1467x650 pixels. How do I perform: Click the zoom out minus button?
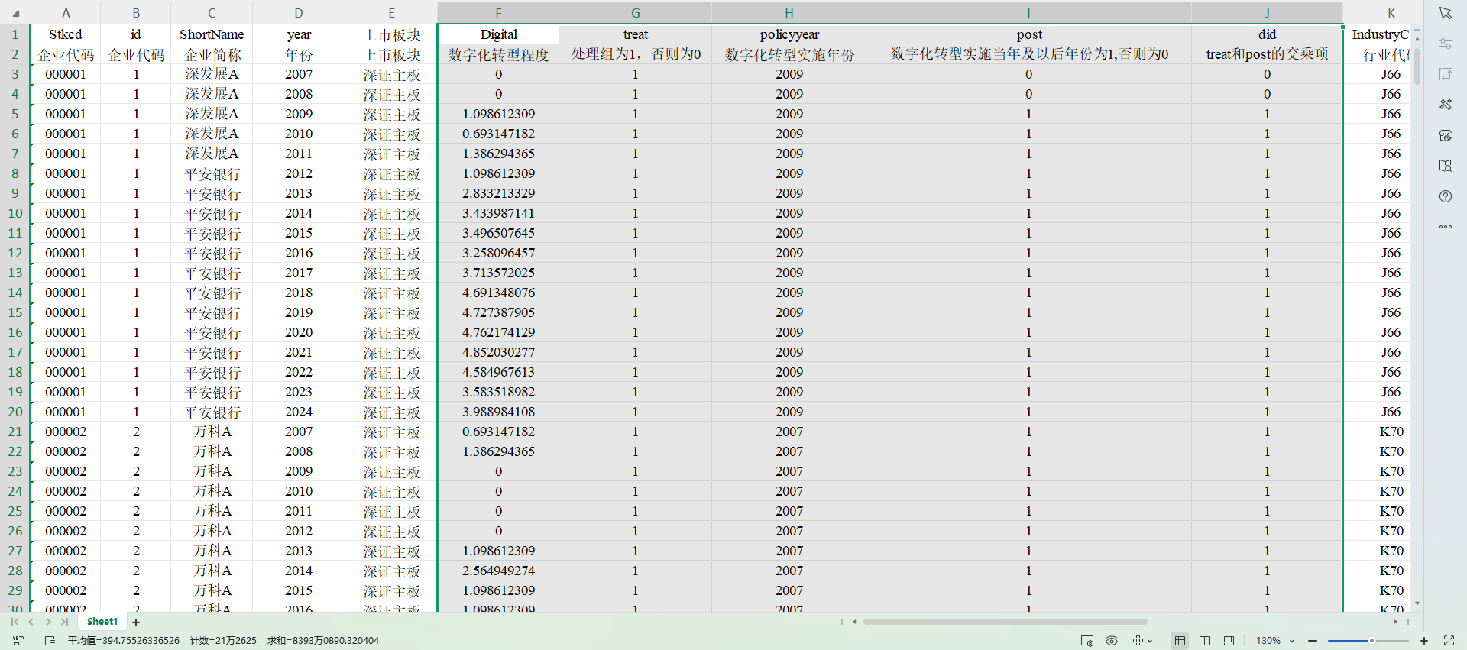click(1313, 641)
